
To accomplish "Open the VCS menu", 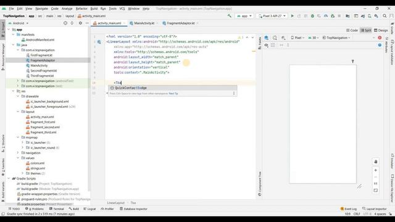I will coord(122,9).
